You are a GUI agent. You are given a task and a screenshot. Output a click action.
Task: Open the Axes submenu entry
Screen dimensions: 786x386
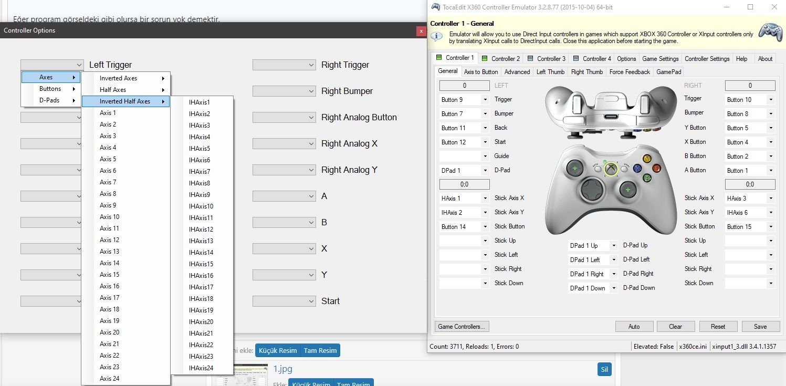pos(51,77)
